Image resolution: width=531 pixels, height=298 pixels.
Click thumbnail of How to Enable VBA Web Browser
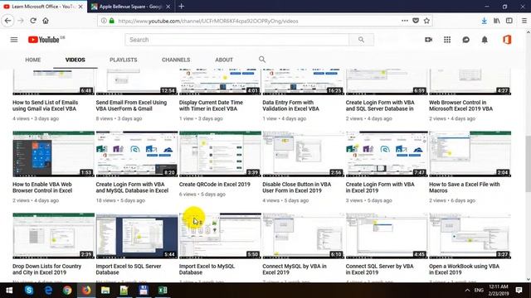tap(53, 154)
